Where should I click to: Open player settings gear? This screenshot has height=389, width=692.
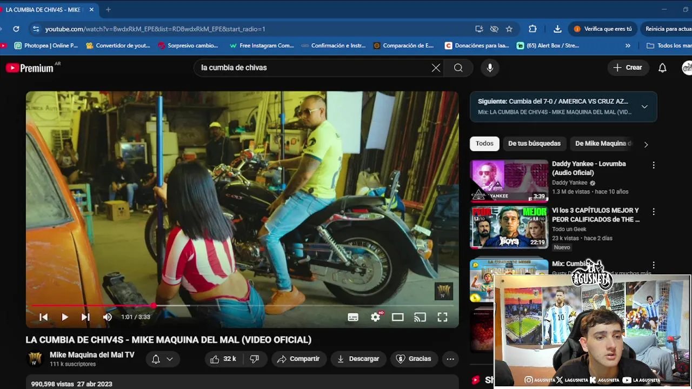click(x=376, y=317)
